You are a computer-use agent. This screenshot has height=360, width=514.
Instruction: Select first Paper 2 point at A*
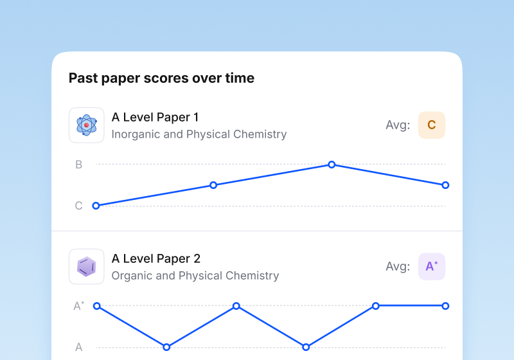97,306
